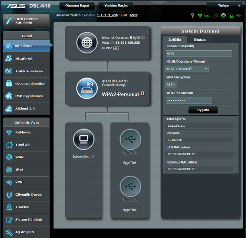Click the Quick Internet Setup wand icon
This screenshot has height=238, width=246.
point(9,20)
